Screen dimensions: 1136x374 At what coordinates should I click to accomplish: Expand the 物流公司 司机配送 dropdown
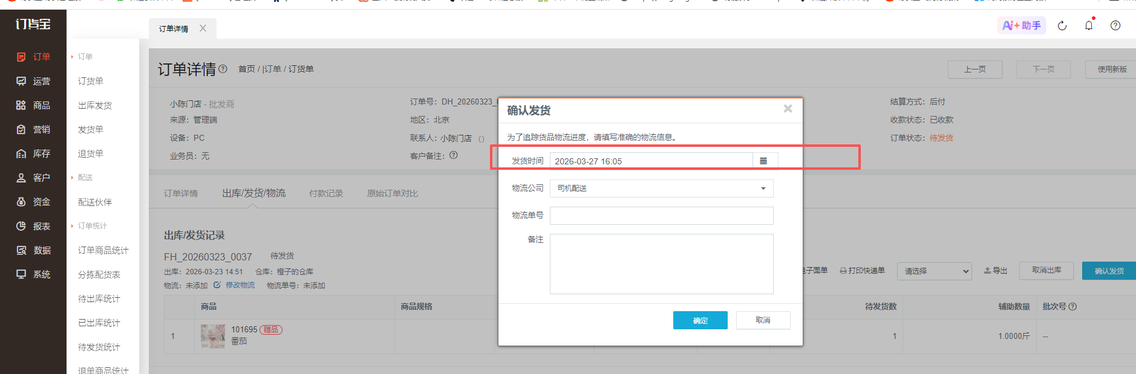click(x=661, y=189)
